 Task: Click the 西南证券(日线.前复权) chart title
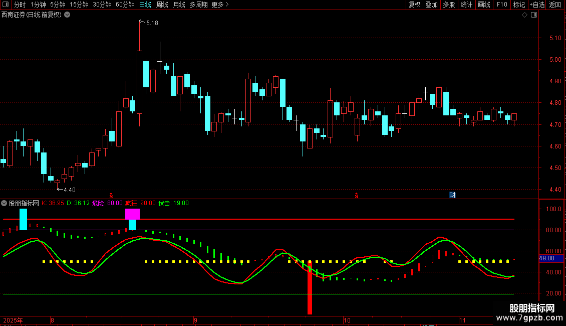(x=32, y=15)
